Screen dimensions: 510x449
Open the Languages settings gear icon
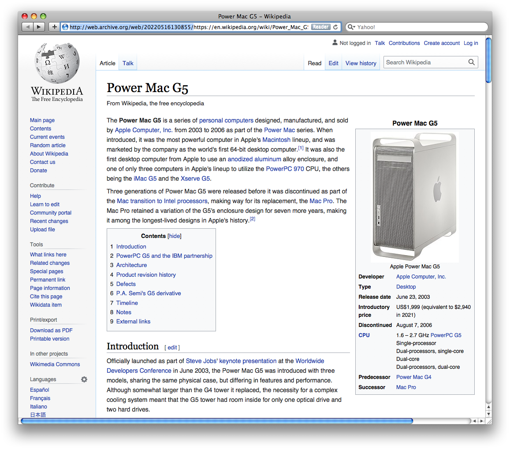(84, 379)
